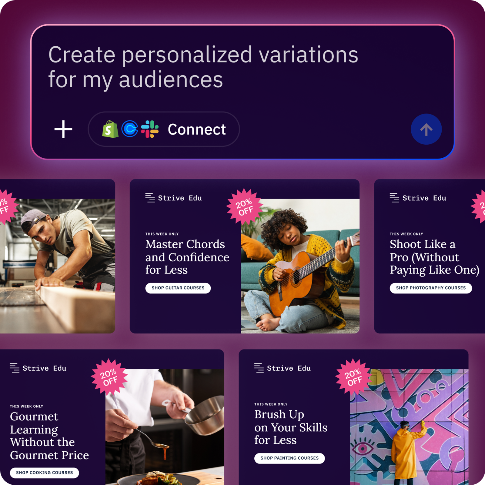Viewport: 485px width, 485px height.
Task: Click the plus icon in prompt box
Action: [63, 129]
